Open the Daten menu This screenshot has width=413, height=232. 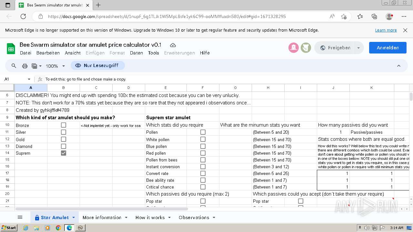136,53
